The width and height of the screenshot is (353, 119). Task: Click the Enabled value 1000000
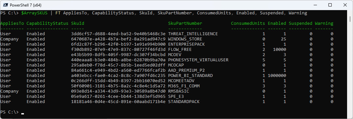coord(277,76)
